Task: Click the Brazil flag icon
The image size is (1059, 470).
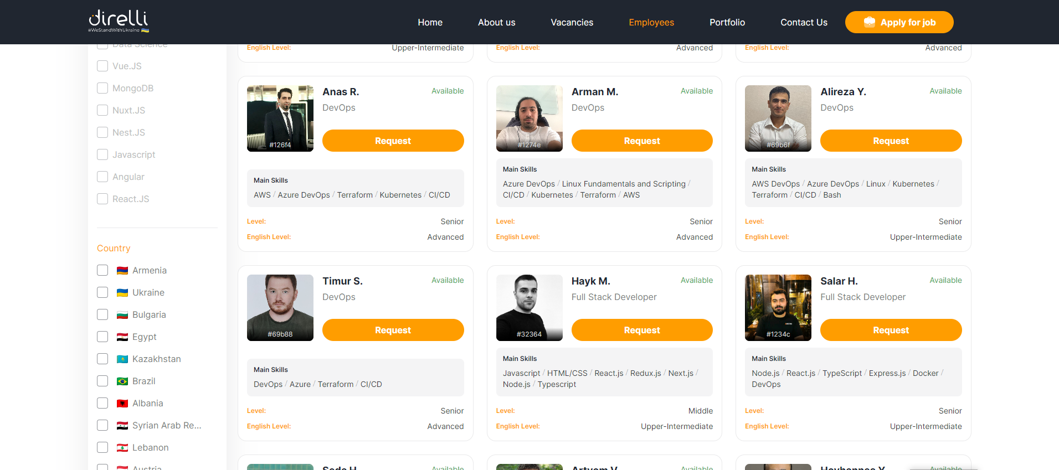Action: pos(122,381)
